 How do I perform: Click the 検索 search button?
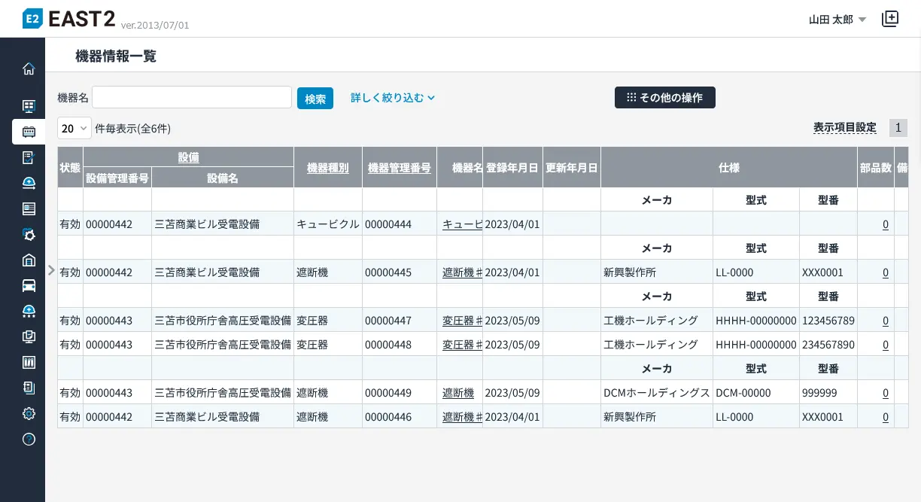(315, 99)
